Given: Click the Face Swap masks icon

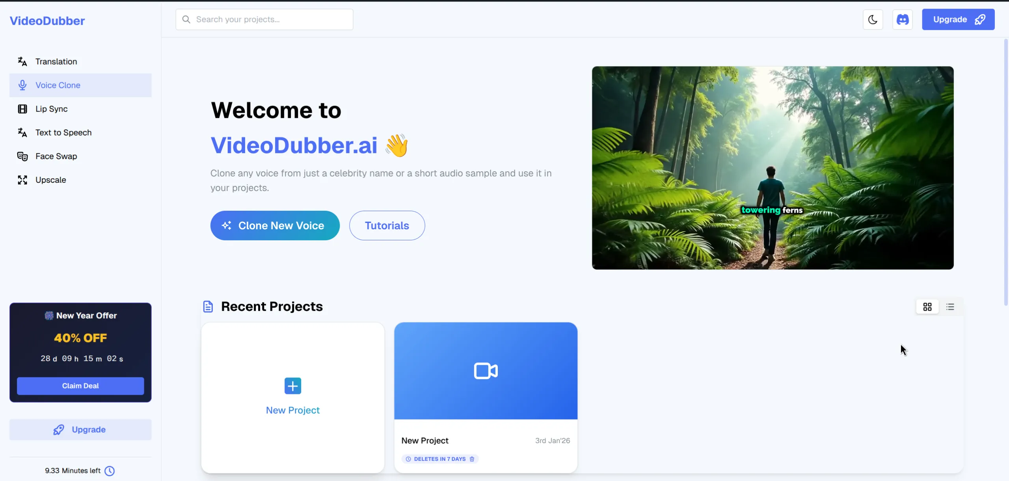Looking at the screenshot, I should coord(22,156).
